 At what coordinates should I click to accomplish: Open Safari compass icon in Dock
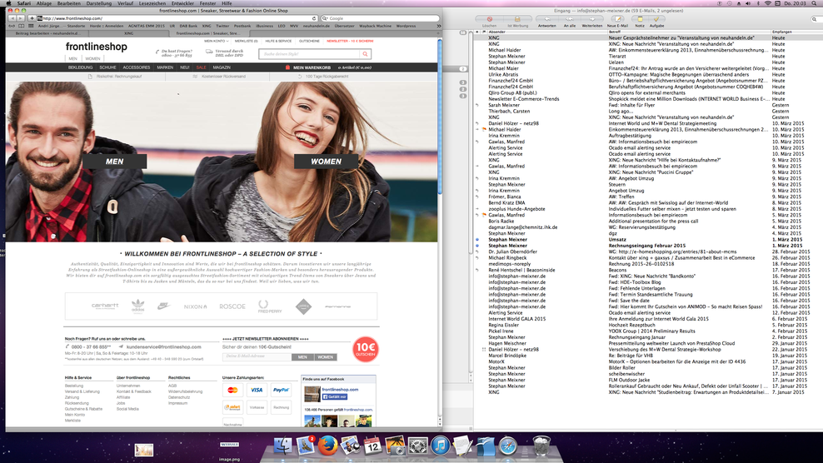pos(508,446)
